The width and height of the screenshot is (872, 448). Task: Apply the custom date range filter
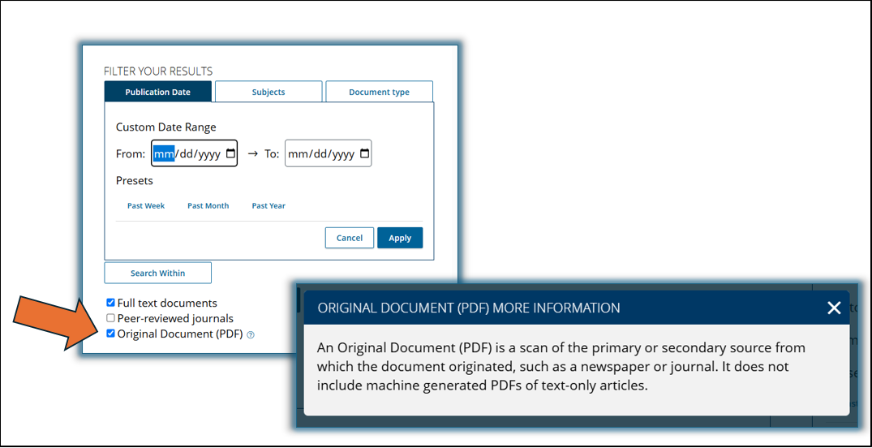(400, 238)
